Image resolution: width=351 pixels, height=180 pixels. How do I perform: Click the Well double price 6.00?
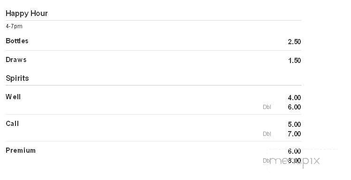pos(294,107)
